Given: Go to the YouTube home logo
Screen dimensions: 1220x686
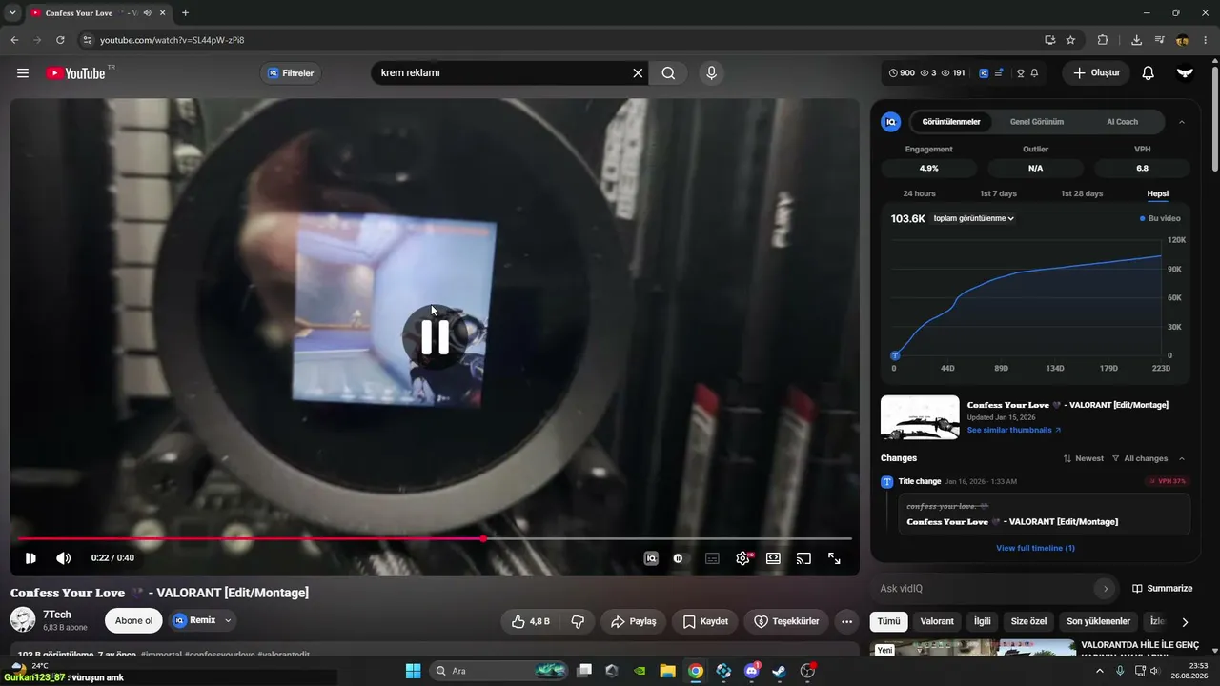Looking at the screenshot, I should (75, 73).
